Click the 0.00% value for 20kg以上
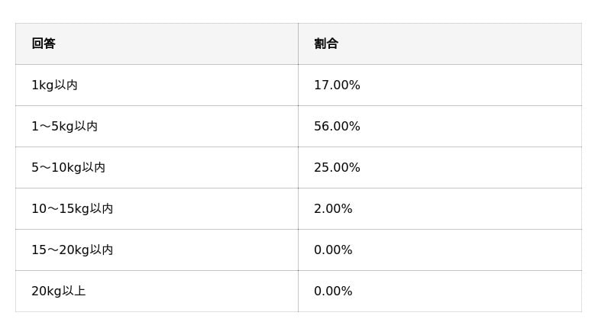Image resolution: width=611 pixels, height=335 pixels. (333, 291)
